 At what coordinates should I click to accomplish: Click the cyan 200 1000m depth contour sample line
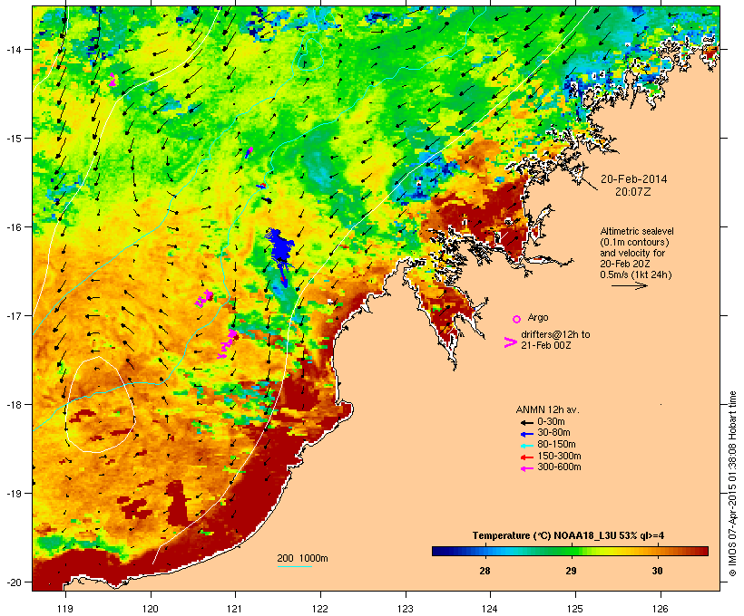click(294, 566)
